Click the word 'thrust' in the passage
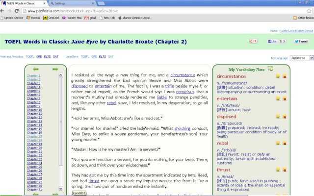 coord(94,181)
